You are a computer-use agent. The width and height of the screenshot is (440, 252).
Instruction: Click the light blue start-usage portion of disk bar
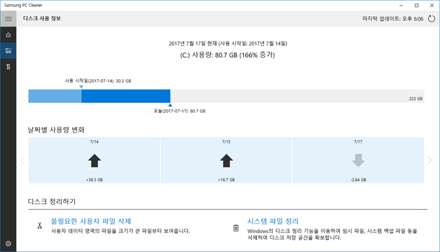point(55,96)
